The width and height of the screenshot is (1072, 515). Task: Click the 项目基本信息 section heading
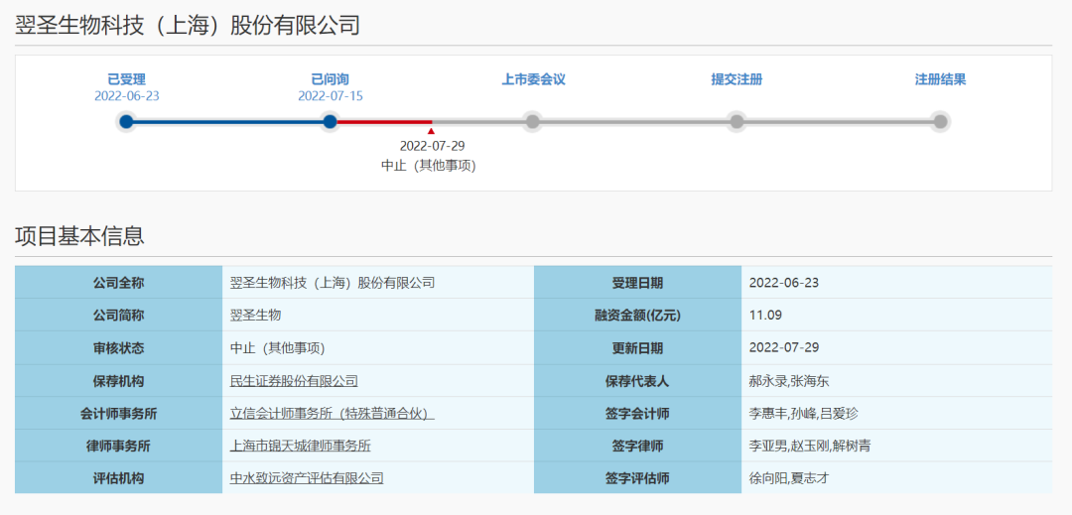(x=80, y=235)
